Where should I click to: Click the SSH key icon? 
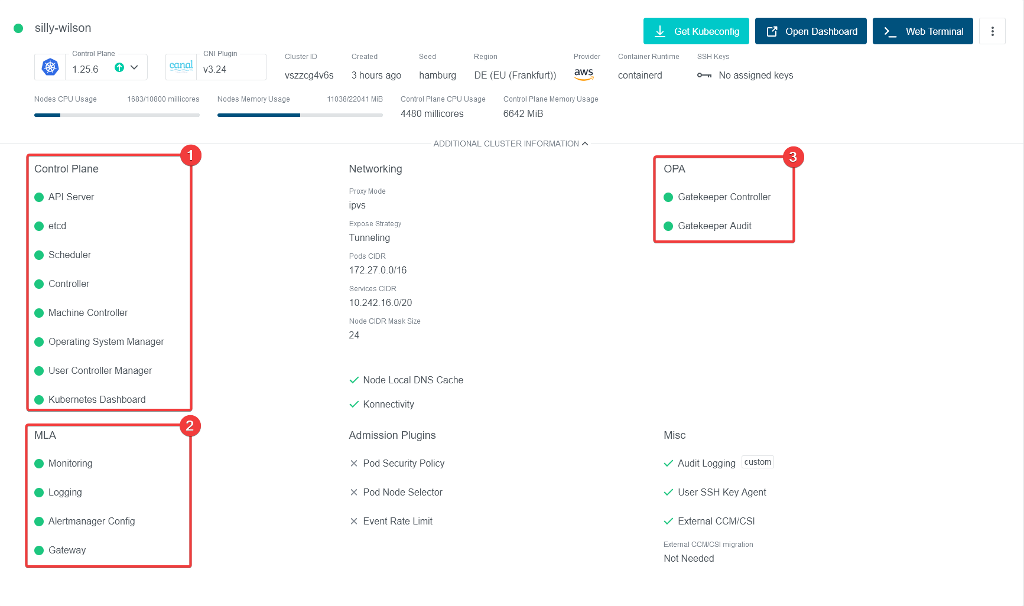coord(704,76)
